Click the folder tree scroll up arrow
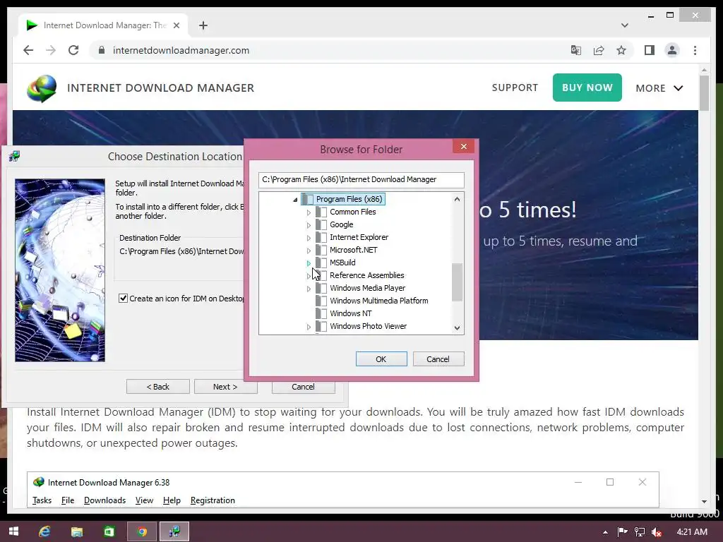Image resolution: width=723 pixels, height=542 pixels. 457,199
